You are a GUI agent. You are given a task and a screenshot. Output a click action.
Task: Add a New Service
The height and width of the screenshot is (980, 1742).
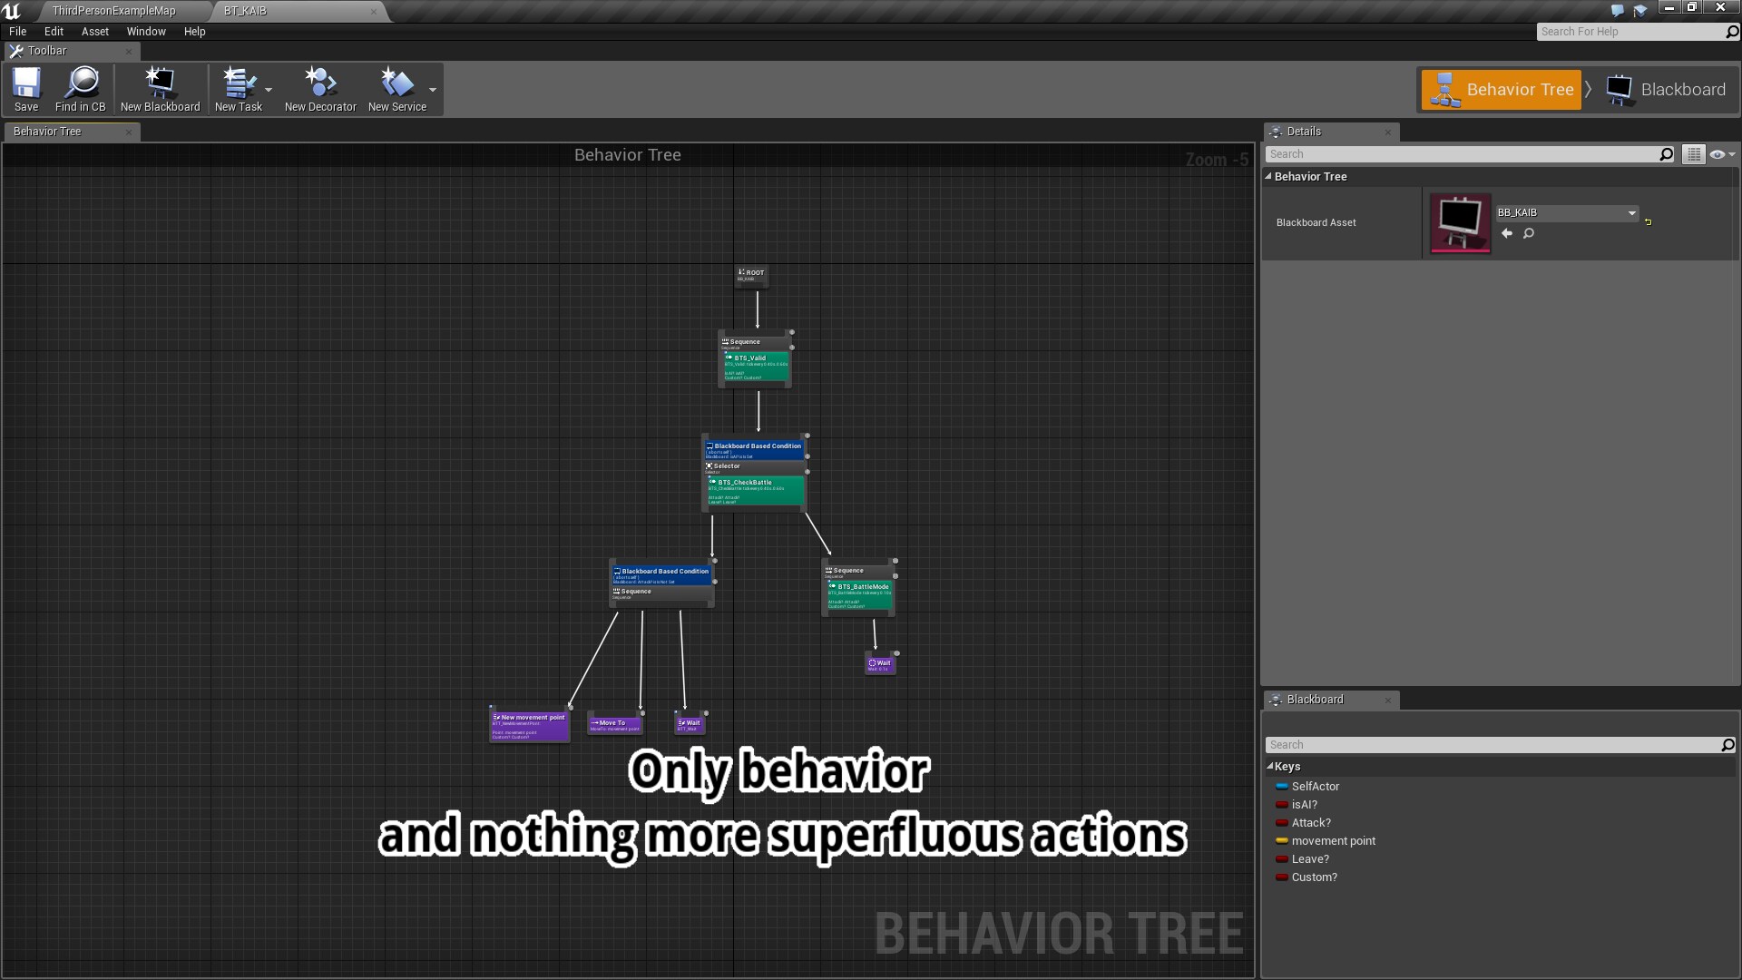396,88
